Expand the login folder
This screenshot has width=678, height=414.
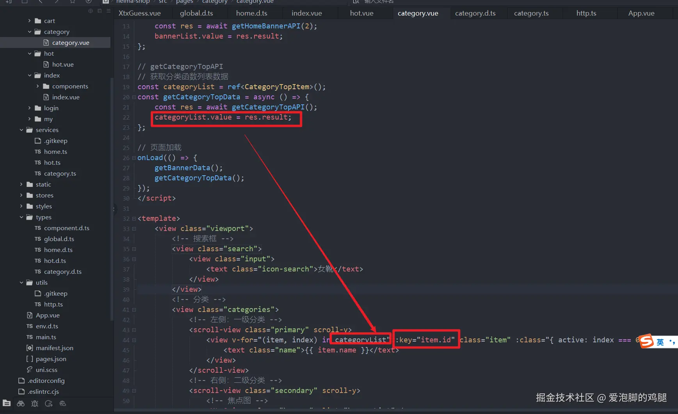click(x=29, y=108)
